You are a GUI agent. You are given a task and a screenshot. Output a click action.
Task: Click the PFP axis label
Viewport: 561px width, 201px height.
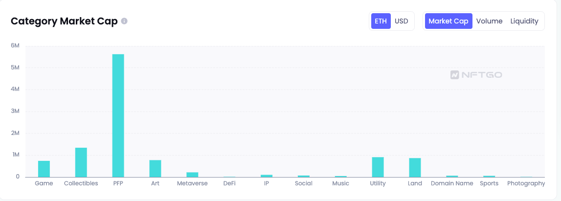118,183
